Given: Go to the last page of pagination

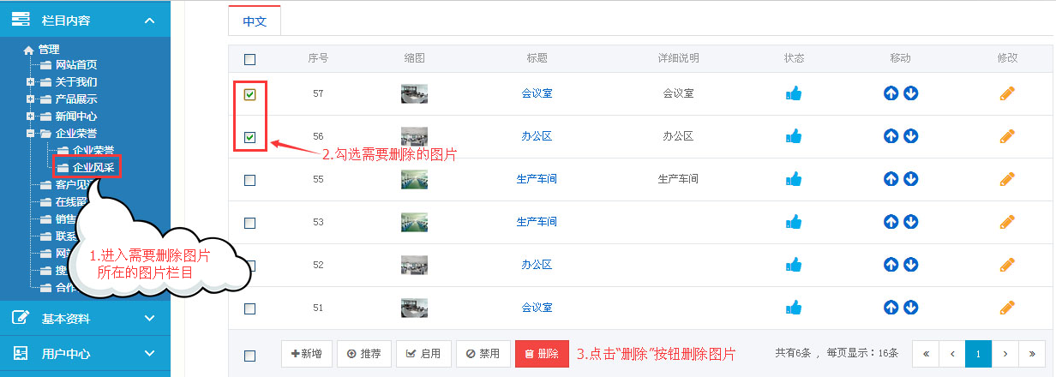Looking at the screenshot, I should [x=1031, y=353].
